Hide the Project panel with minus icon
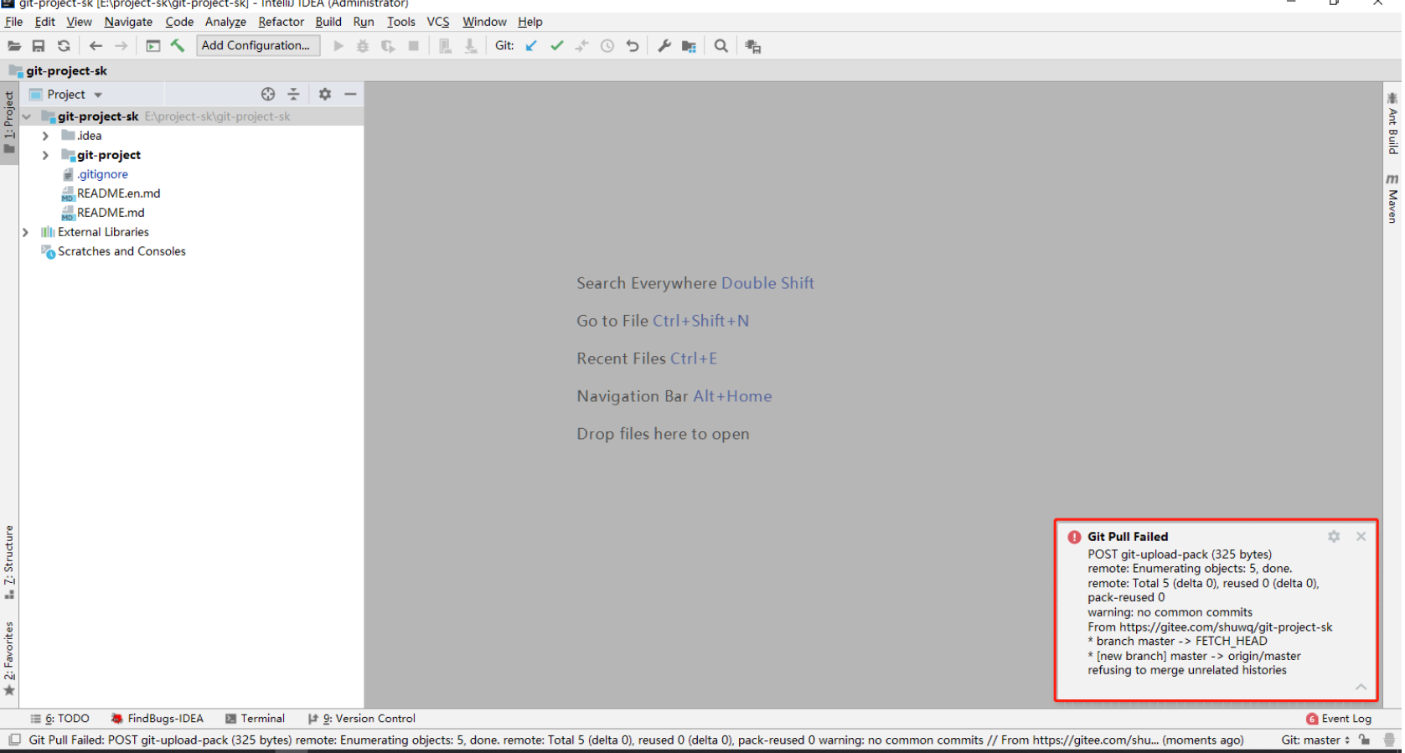The width and height of the screenshot is (1405, 753). (x=350, y=95)
